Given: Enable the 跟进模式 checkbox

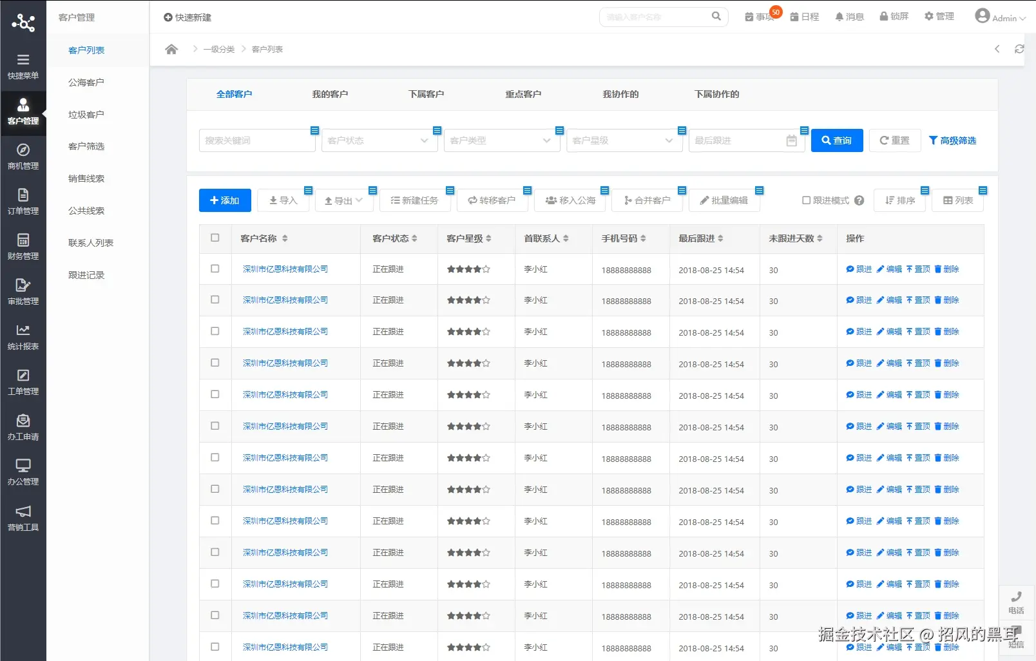Looking at the screenshot, I should (806, 200).
